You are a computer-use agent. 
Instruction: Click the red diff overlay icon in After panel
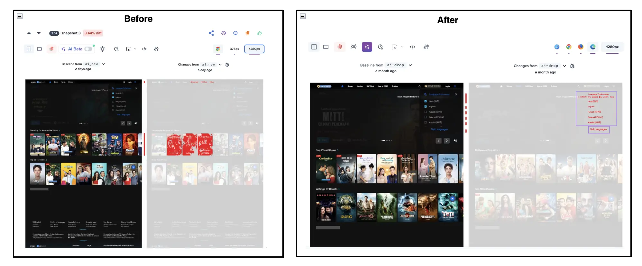[x=340, y=47]
